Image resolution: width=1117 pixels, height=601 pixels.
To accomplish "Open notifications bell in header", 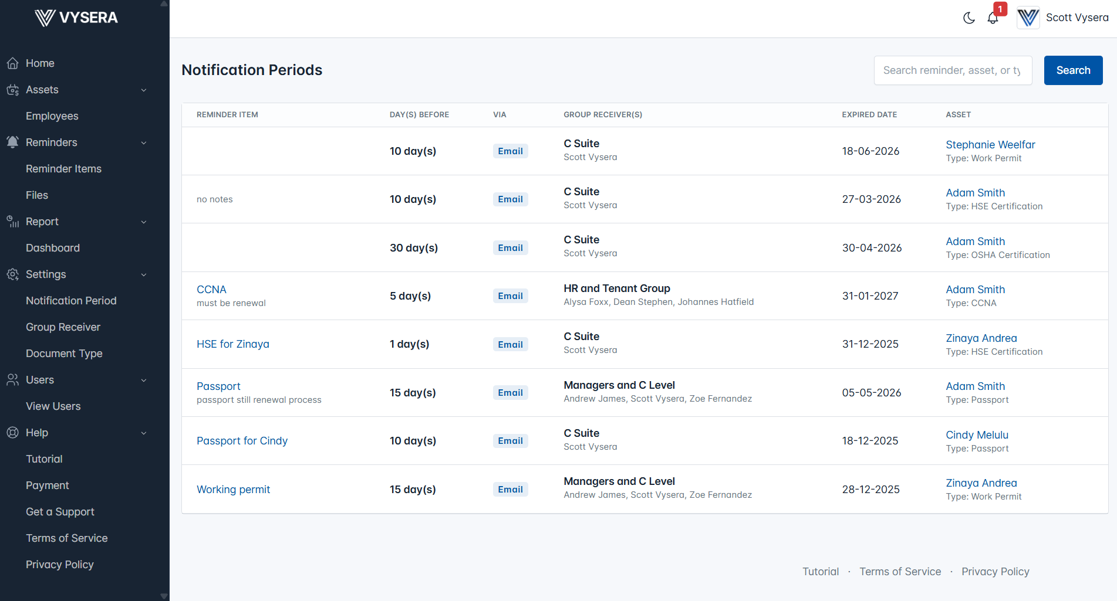I will [993, 18].
